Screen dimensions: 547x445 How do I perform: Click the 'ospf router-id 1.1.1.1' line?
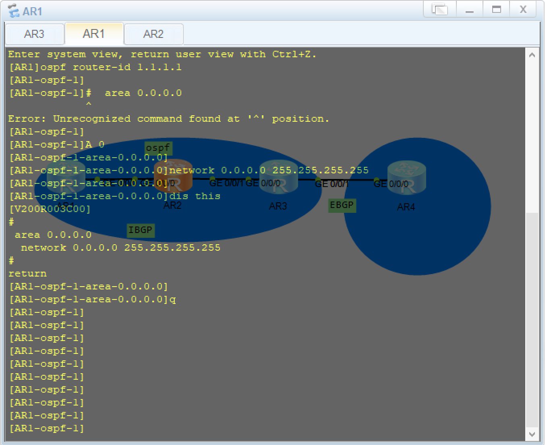coord(95,67)
